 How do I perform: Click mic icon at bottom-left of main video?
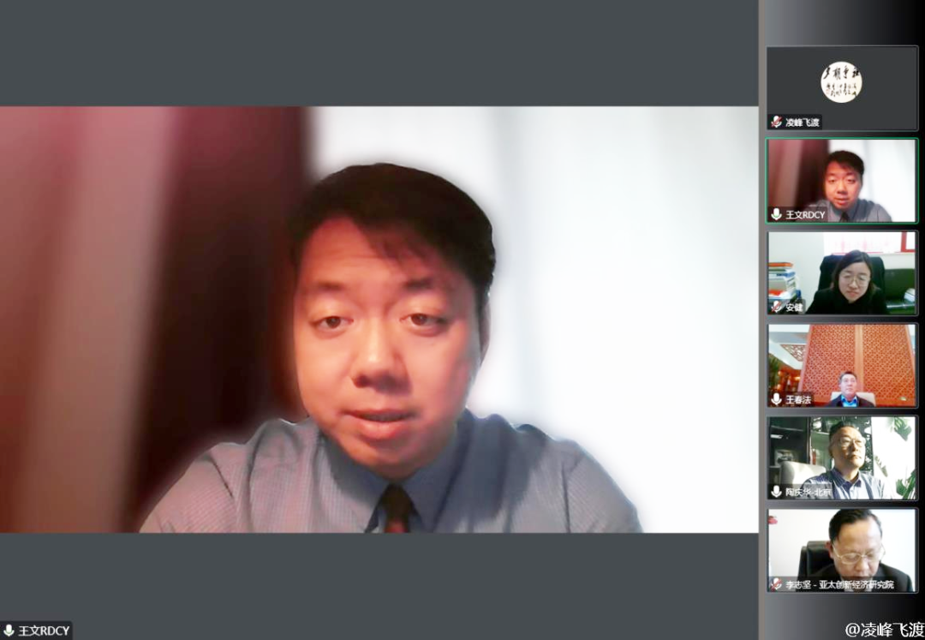coord(9,631)
